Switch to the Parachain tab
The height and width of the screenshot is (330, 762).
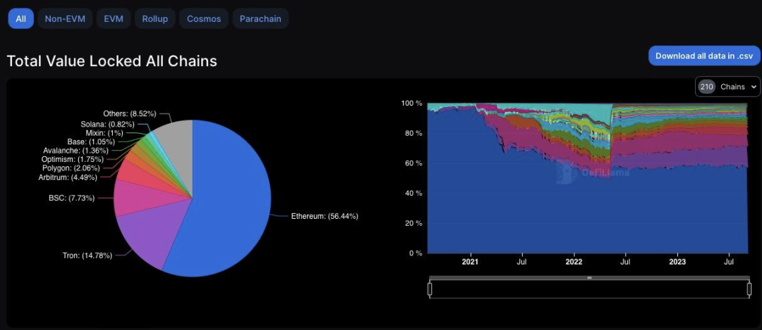click(260, 19)
